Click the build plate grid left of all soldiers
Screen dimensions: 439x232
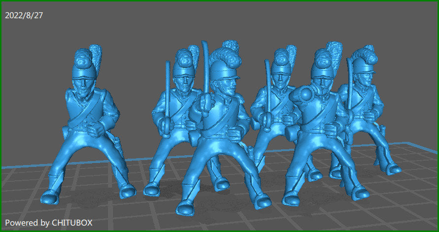(25, 187)
